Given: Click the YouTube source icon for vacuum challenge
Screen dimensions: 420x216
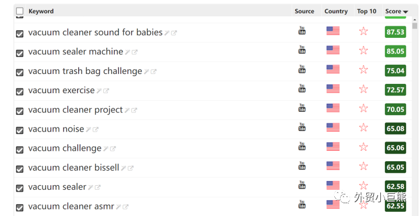Looking at the screenshot, I should tap(302, 146).
